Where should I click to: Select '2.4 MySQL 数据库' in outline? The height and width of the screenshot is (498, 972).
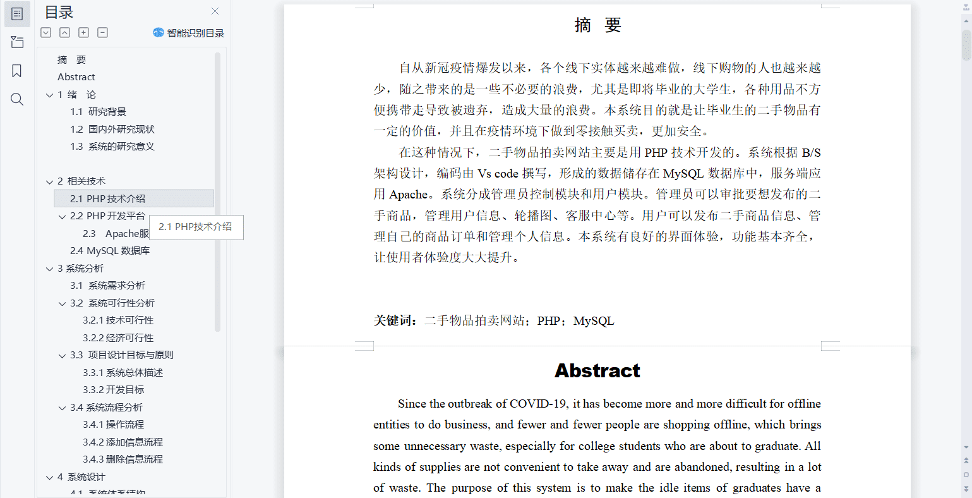[110, 251]
